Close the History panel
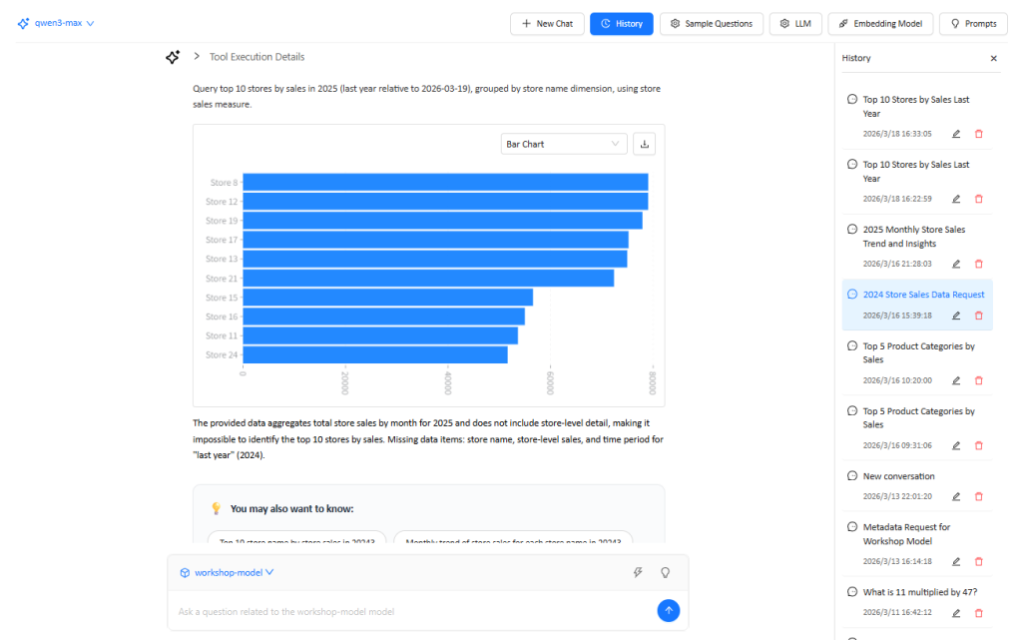The height and width of the screenshot is (640, 1022). point(993,59)
